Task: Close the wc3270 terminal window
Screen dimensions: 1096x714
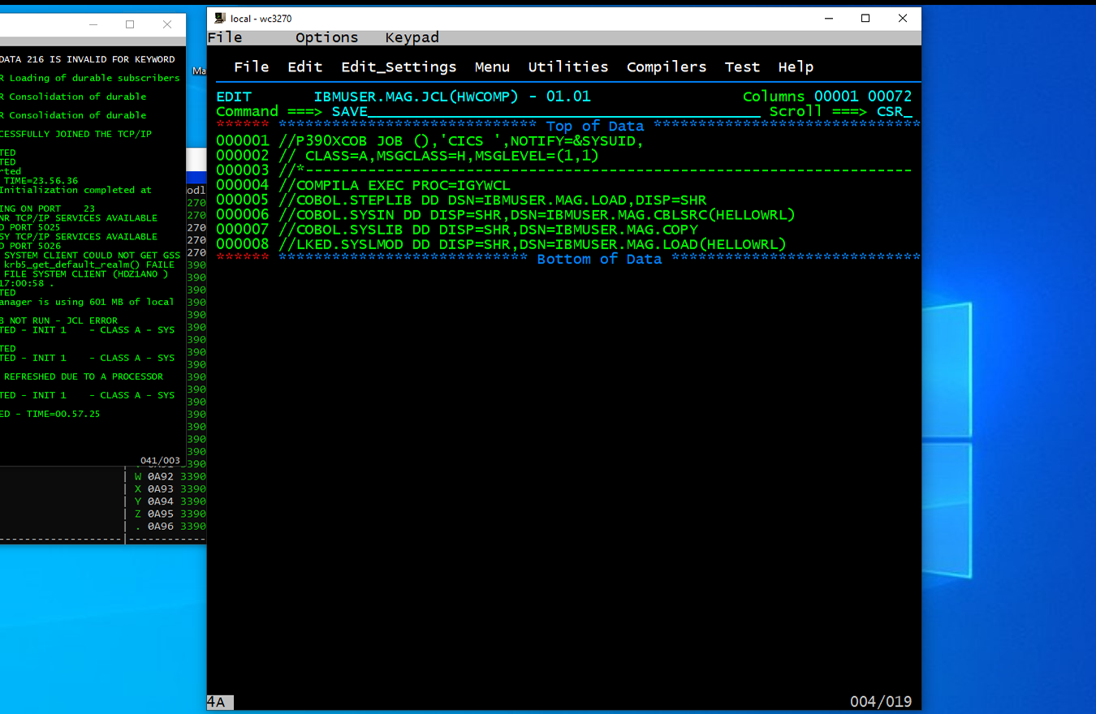Action: pyautogui.click(x=903, y=18)
